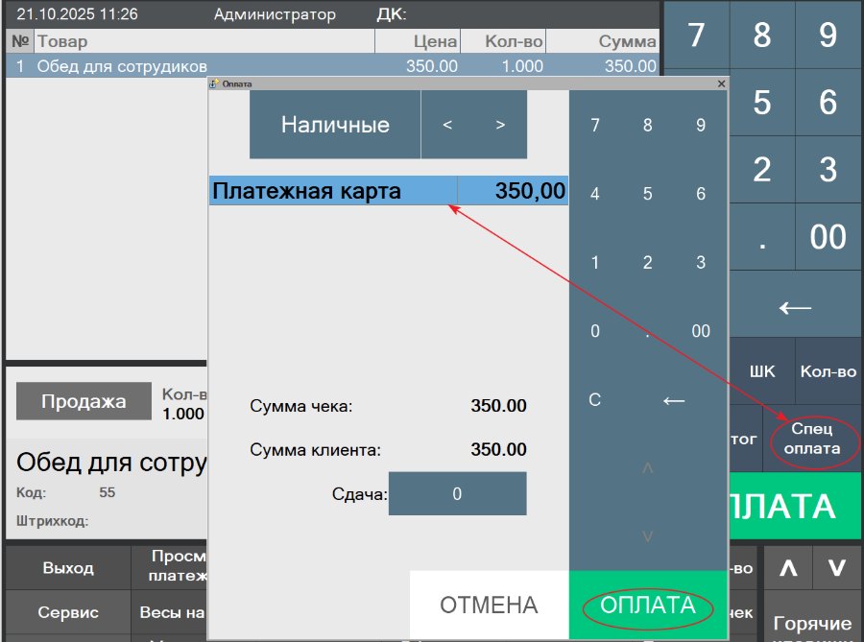Switch to next payment type with > arrow

point(500,125)
